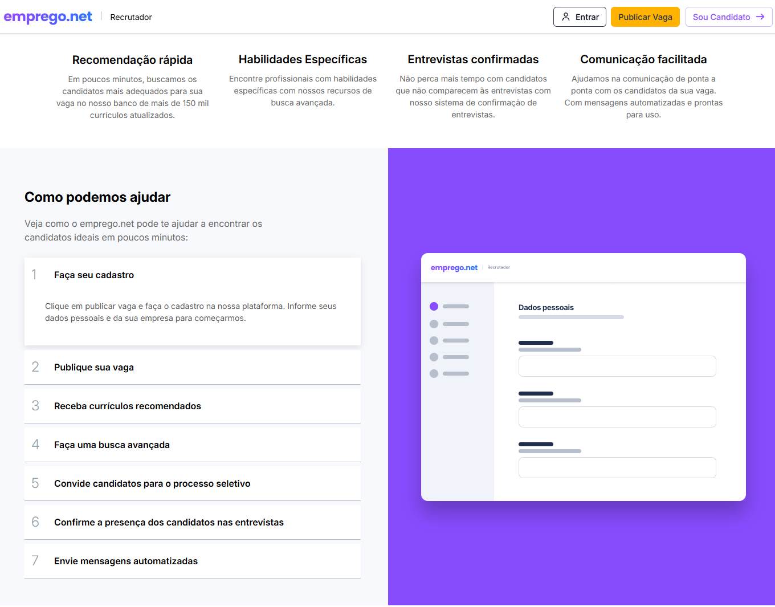Click the Habilidades Específicas heading
775x607 pixels.
(x=303, y=59)
